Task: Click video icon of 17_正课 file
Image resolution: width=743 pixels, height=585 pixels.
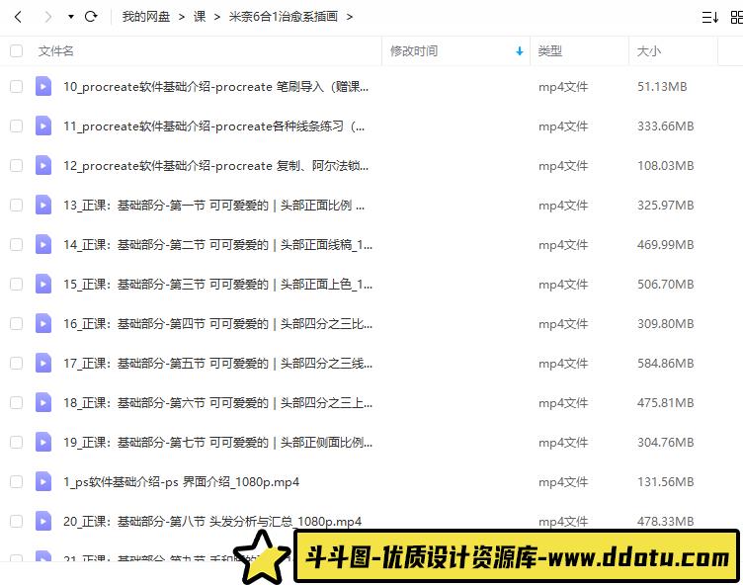Action: click(x=43, y=363)
